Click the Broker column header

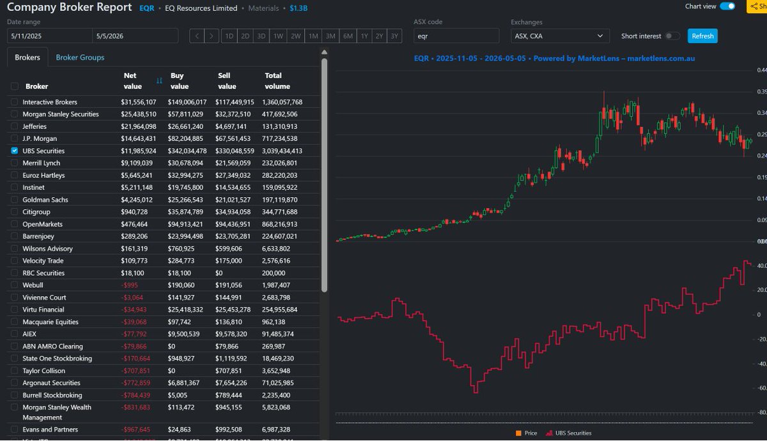coord(36,86)
